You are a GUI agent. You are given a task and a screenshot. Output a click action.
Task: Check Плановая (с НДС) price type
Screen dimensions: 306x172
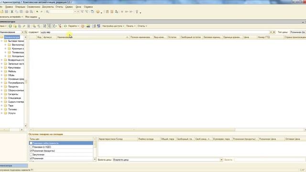pos(31,147)
